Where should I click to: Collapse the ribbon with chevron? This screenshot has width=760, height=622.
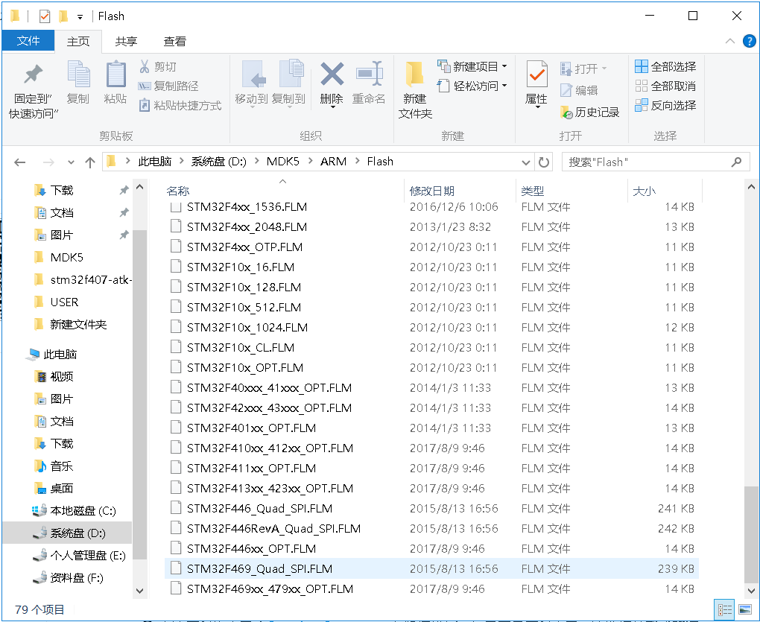tap(730, 41)
